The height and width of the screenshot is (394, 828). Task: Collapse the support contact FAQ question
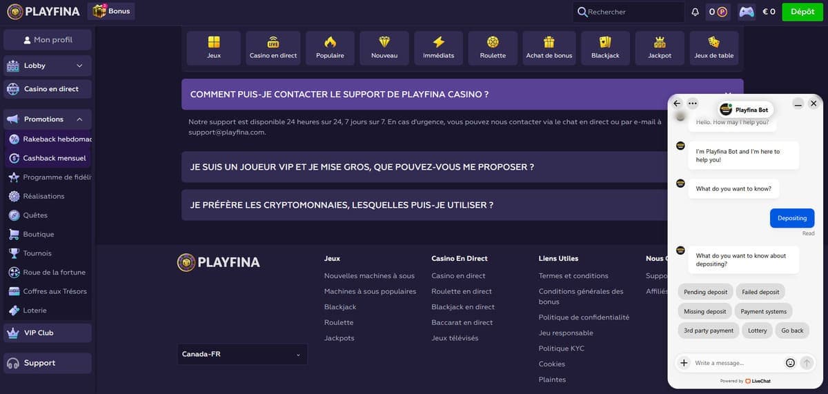coord(462,94)
